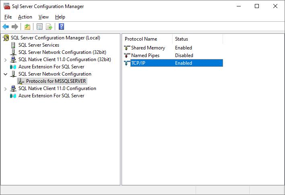This screenshot has width=285, height=195.
Task: Click the Named Pipes protocol icon
Action: point(127,55)
